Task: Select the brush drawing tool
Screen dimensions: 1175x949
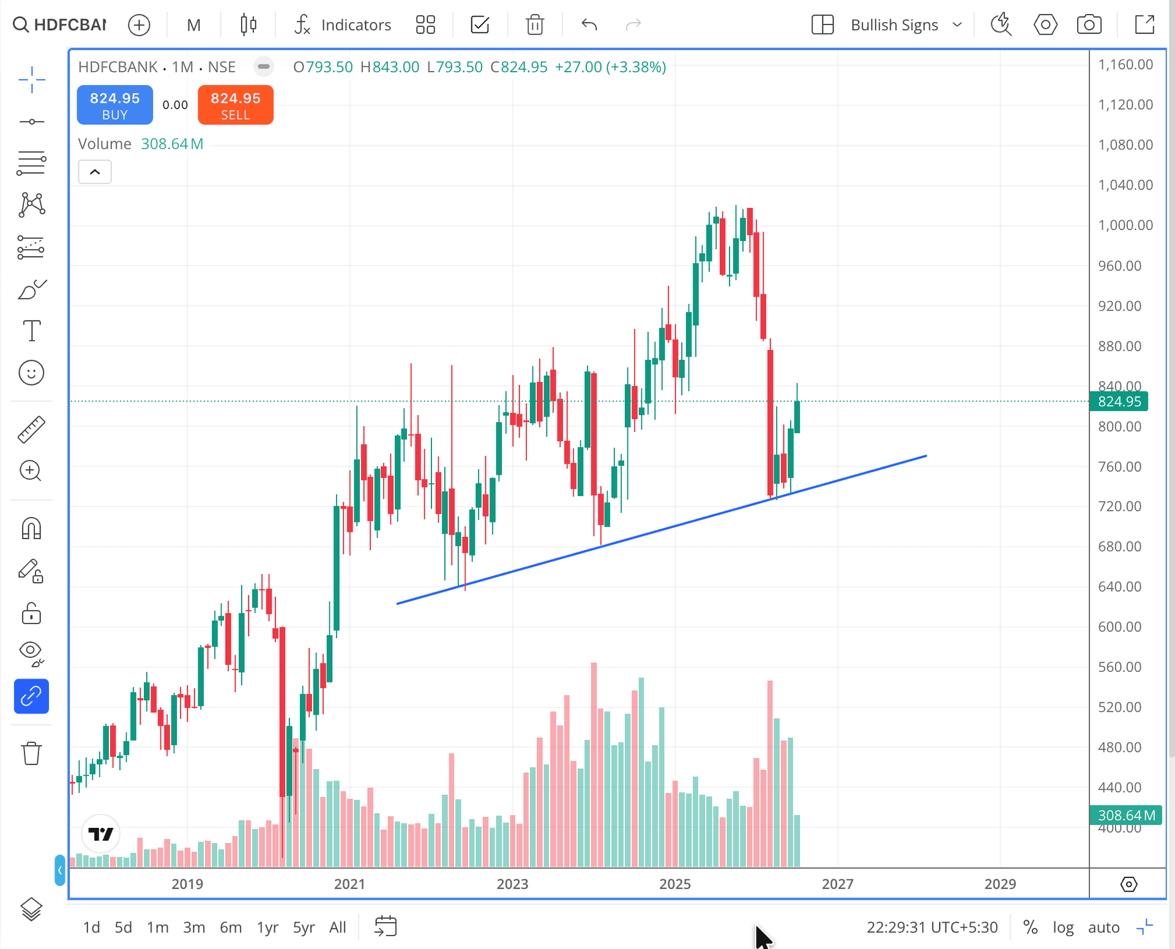Action: 31,289
